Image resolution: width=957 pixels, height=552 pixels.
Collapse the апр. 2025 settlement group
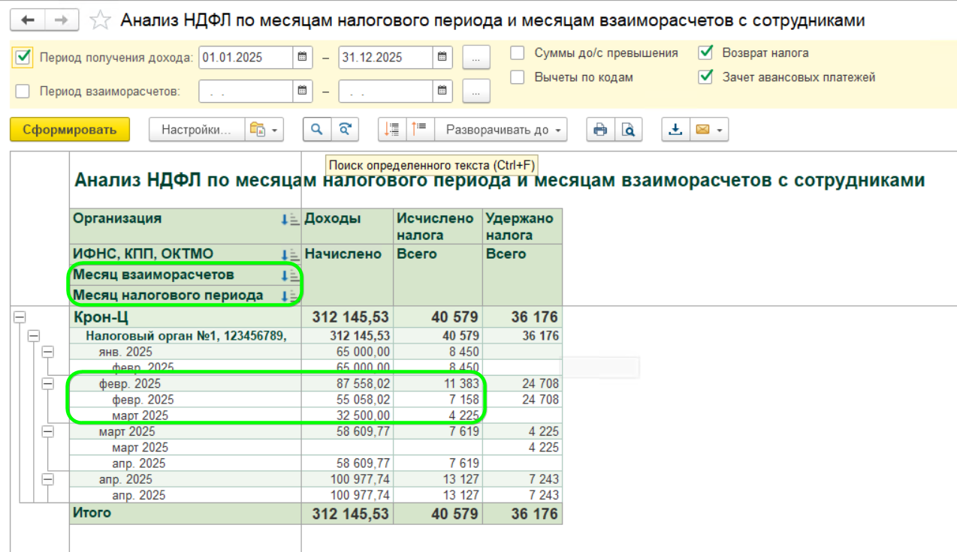tap(47, 479)
